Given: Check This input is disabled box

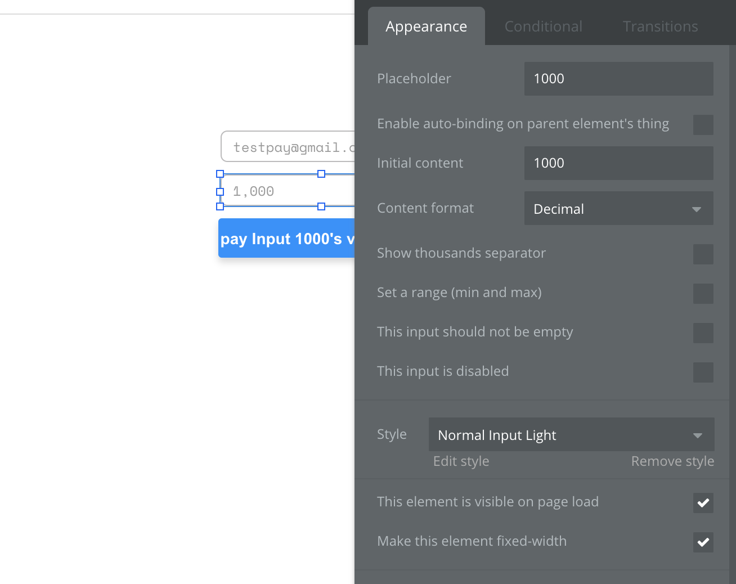Looking at the screenshot, I should coord(703,372).
